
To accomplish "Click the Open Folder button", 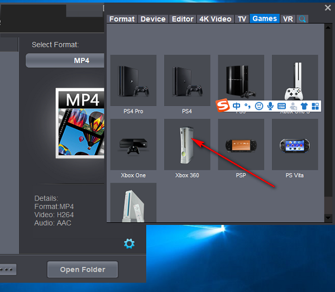I will (83, 269).
